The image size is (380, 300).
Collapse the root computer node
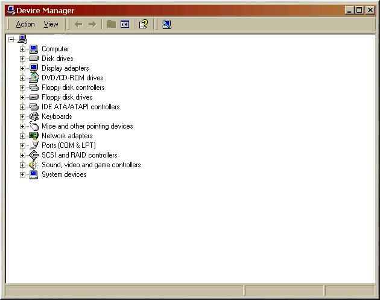(x=11, y=39)
